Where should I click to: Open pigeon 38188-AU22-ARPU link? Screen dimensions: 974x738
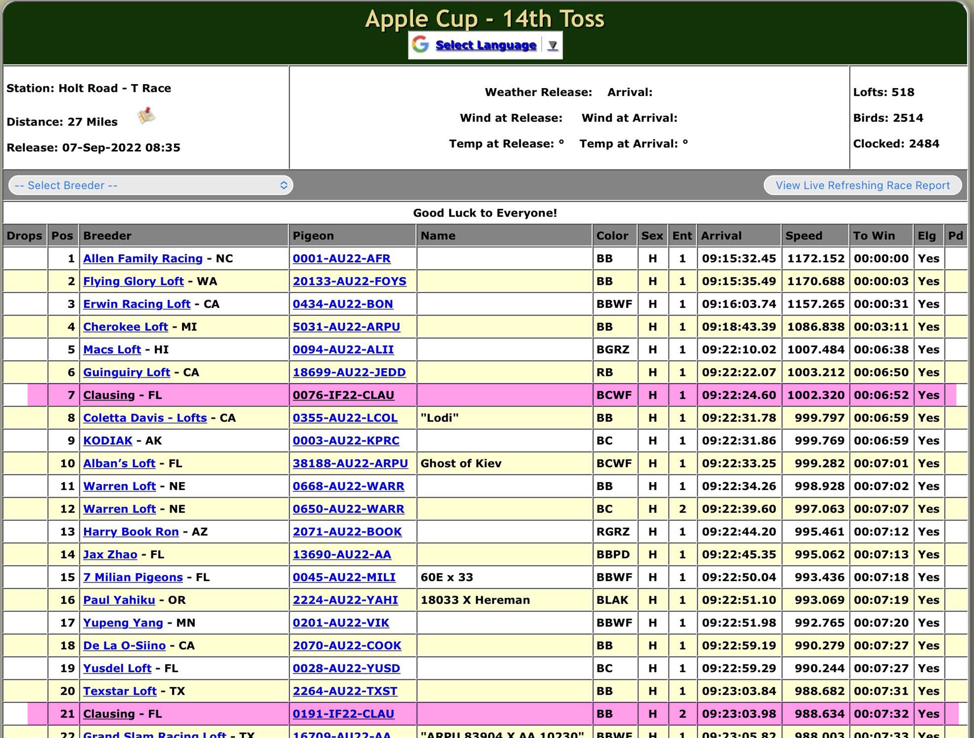(351, 463)
